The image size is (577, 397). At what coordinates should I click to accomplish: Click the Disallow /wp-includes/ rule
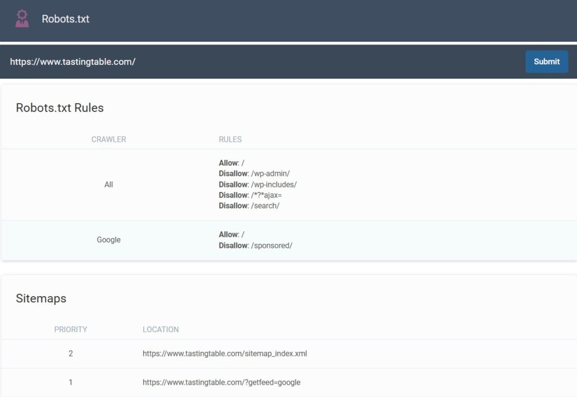click(258, 185)
